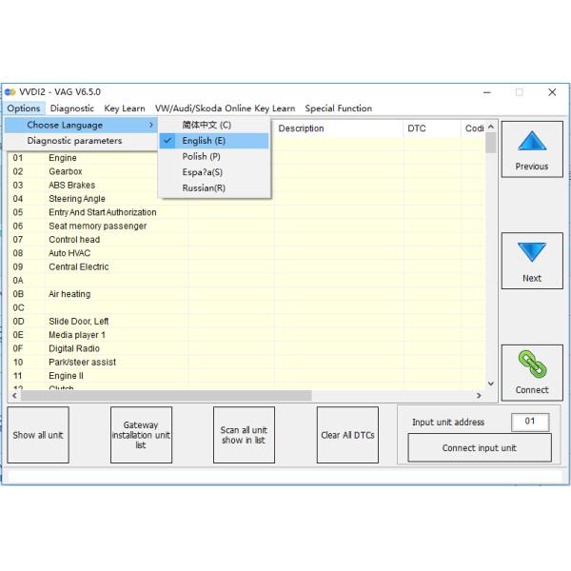Image resolution: width=571 pixels, height=571 pixels.
Task: Switch language to Polish (P)
Action: [201, 156]
